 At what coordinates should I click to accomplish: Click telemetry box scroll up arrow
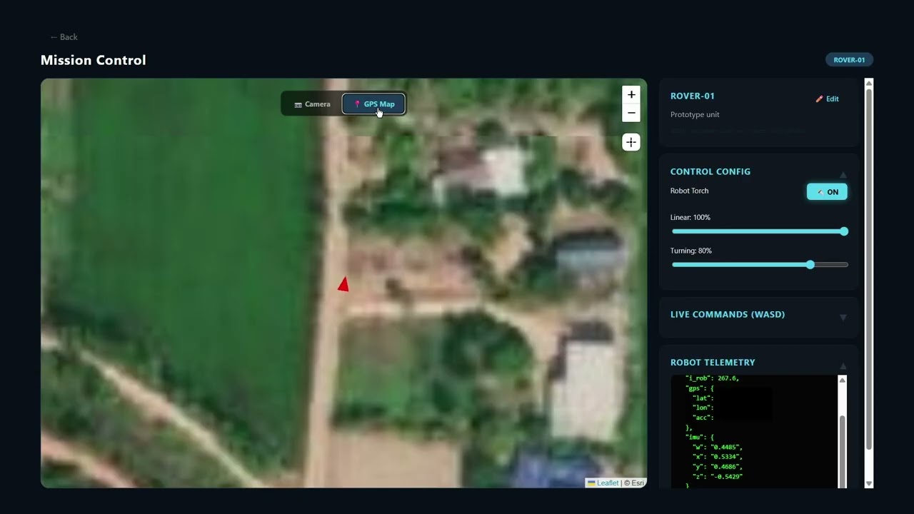[842, 381]
